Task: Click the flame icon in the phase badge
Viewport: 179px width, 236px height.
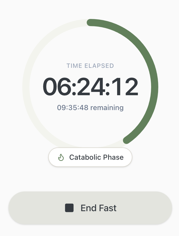Action: click(61, 157)
